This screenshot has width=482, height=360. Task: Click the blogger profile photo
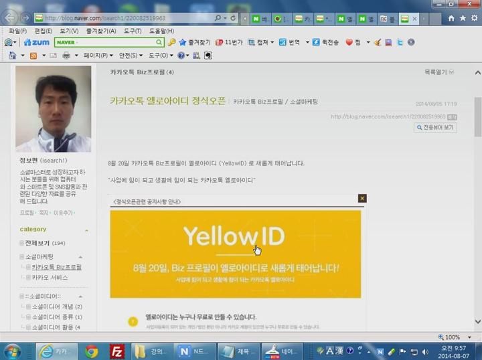54,109
